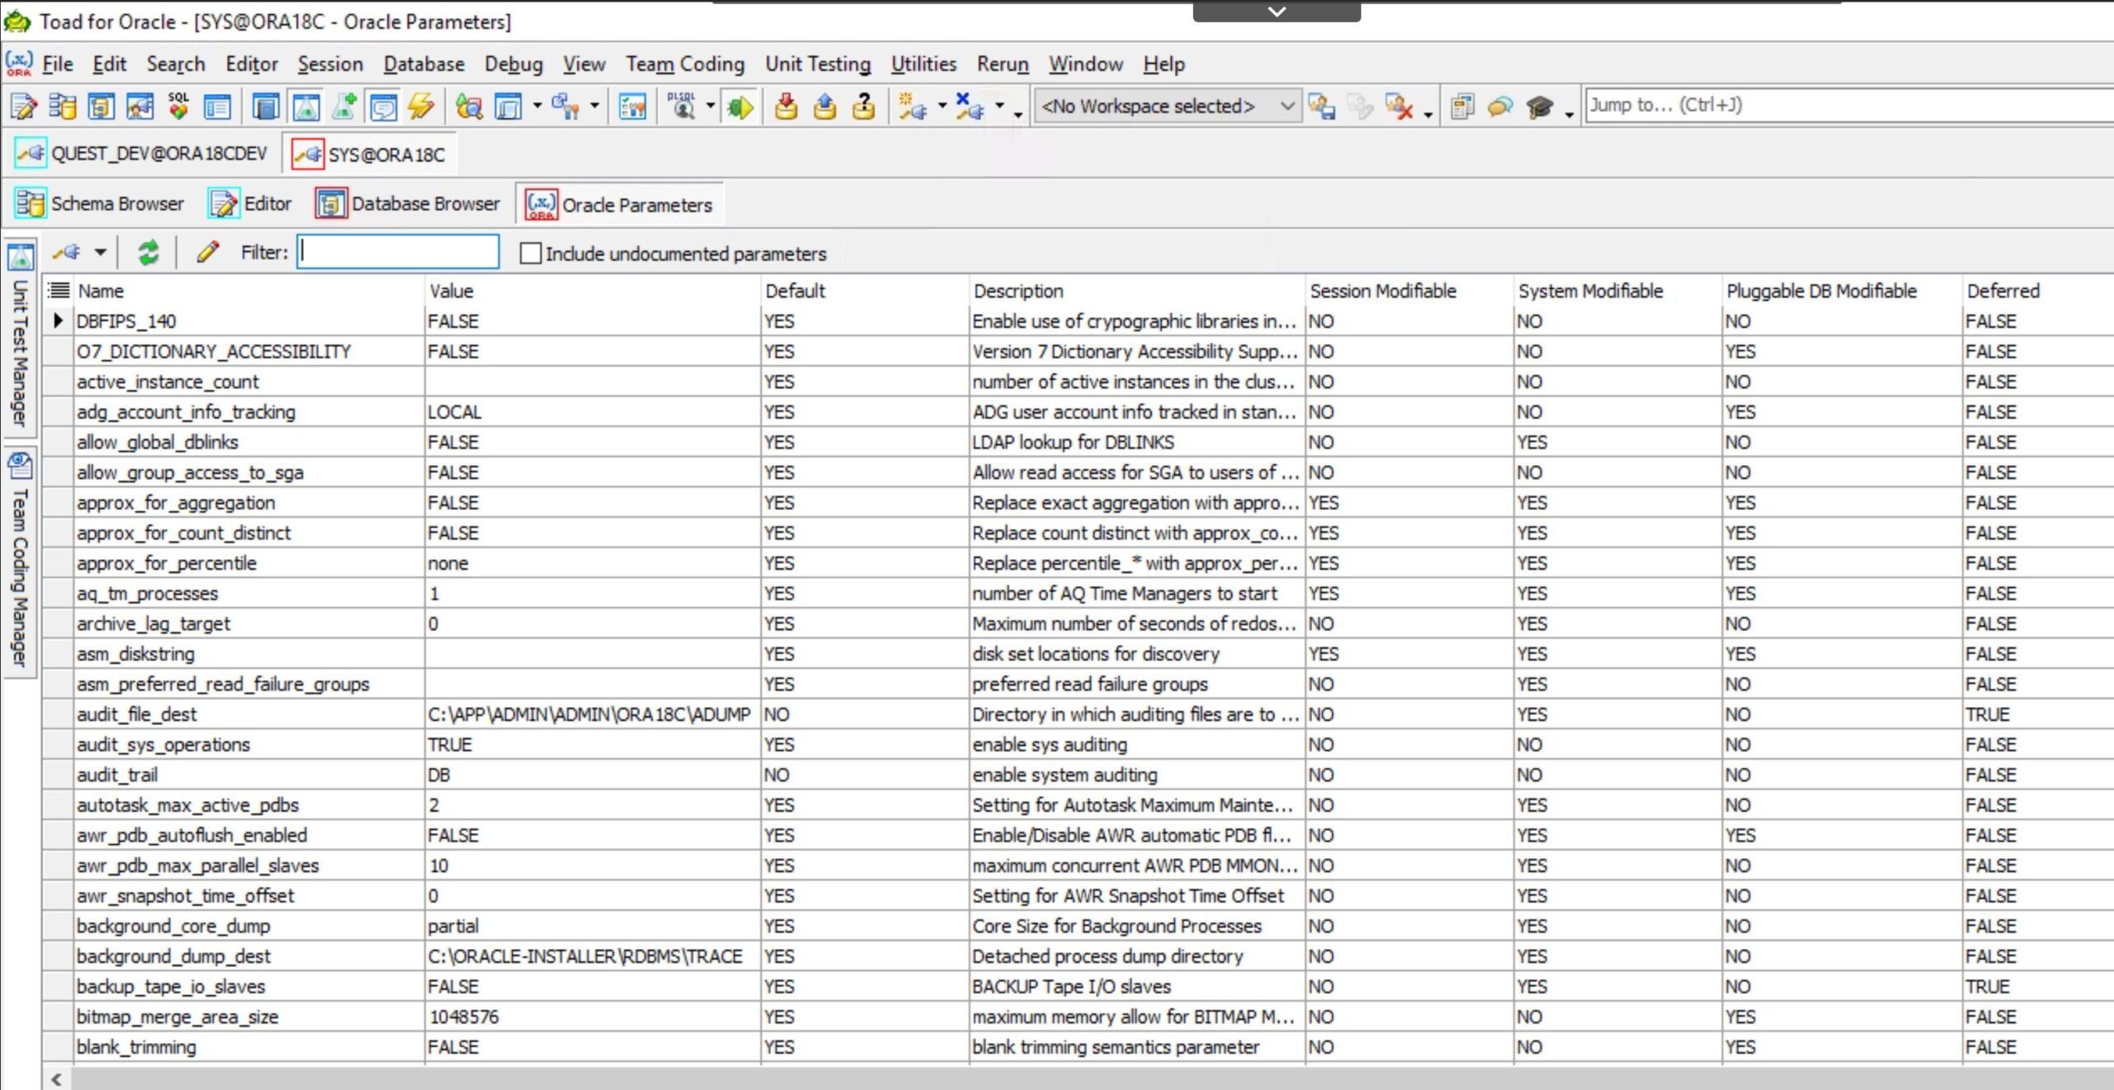This screenshot has height=1090, width=2114.
Task: Click the Rerun menu item
Action: (x=1002, y=64)
